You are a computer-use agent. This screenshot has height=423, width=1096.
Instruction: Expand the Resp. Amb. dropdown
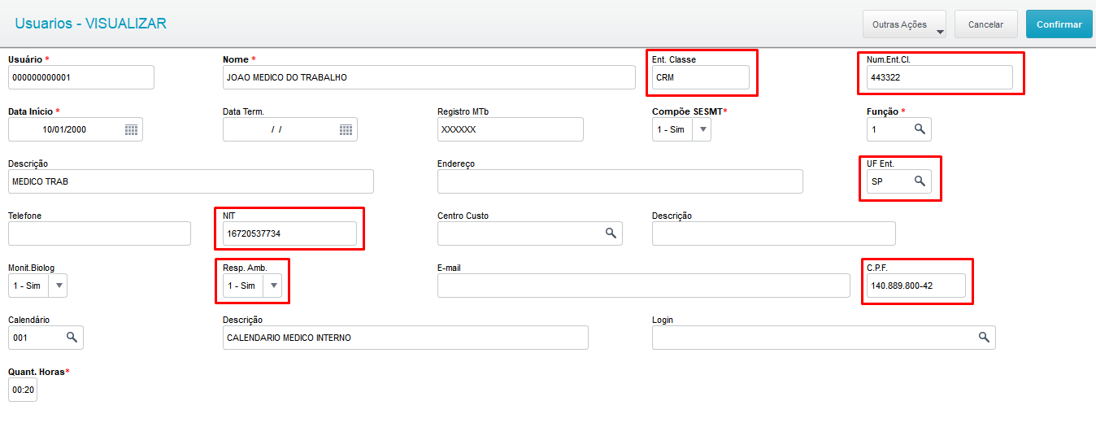(x=274, y=286)
